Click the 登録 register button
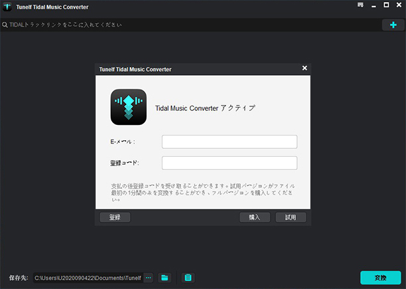The image size is (406, 289). click(115, 217)
